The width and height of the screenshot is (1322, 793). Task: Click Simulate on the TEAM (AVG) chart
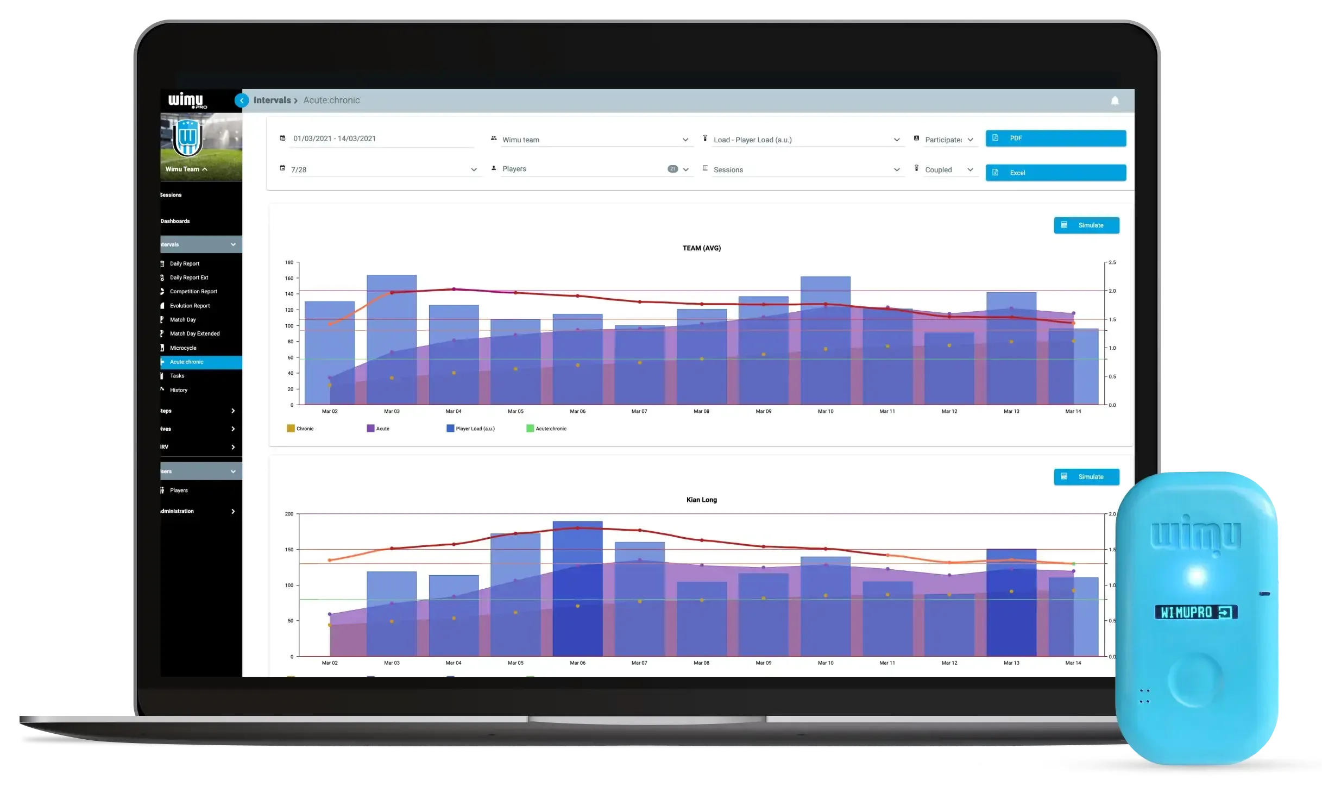pos(1086,225)
